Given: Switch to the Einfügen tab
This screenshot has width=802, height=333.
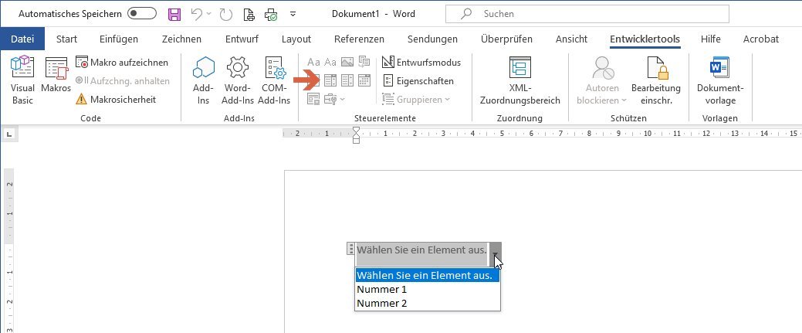Looking at the screenshot, I should [119, 39].
